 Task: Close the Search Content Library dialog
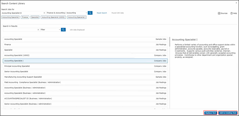click(236, 3)
